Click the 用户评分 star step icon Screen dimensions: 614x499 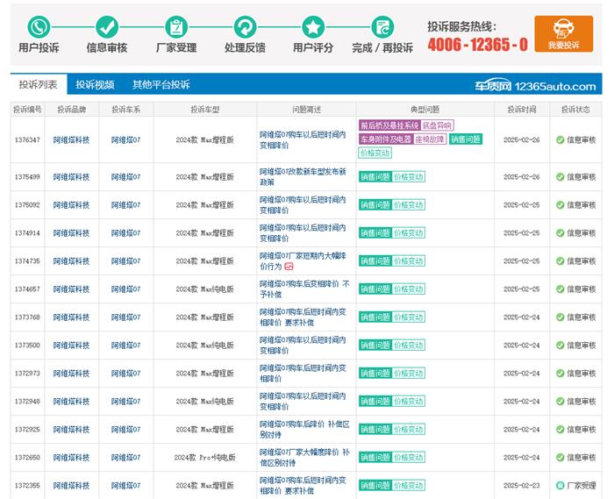[x=313, y=27]
